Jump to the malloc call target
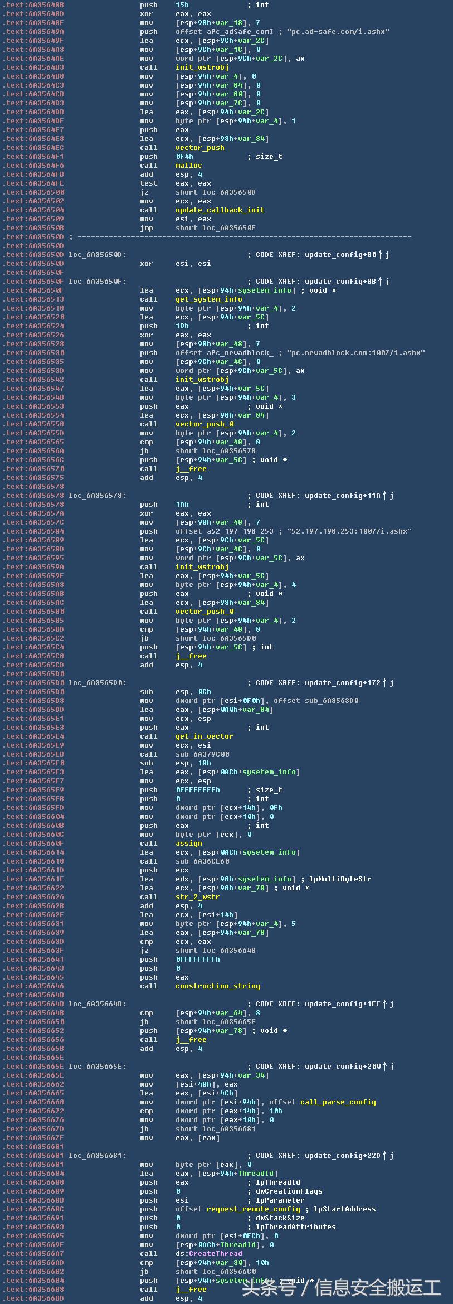Screen dimensions: 453x1304 189,166
